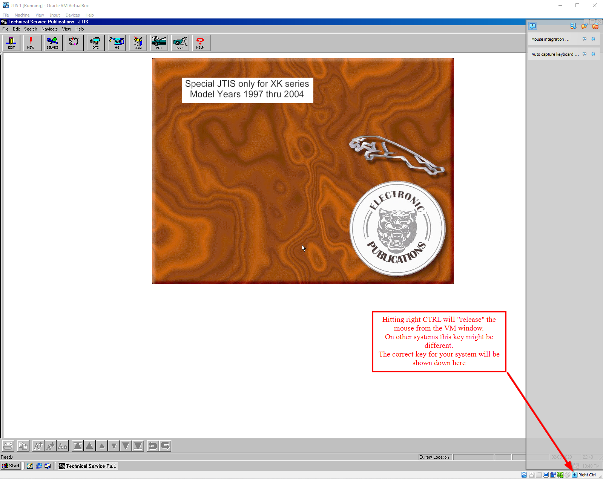Open the VirtualBox Devices menu
The width and height of the screenshot is (603, 479).
click(72, 15)
